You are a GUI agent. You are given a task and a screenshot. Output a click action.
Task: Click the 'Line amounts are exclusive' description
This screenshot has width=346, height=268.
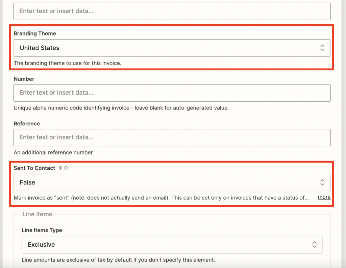118,260
